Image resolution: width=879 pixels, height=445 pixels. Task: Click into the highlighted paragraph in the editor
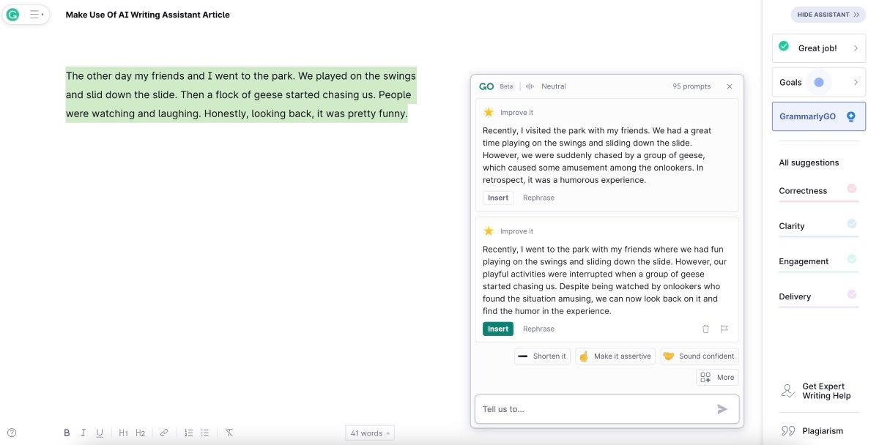pos(241,95)
